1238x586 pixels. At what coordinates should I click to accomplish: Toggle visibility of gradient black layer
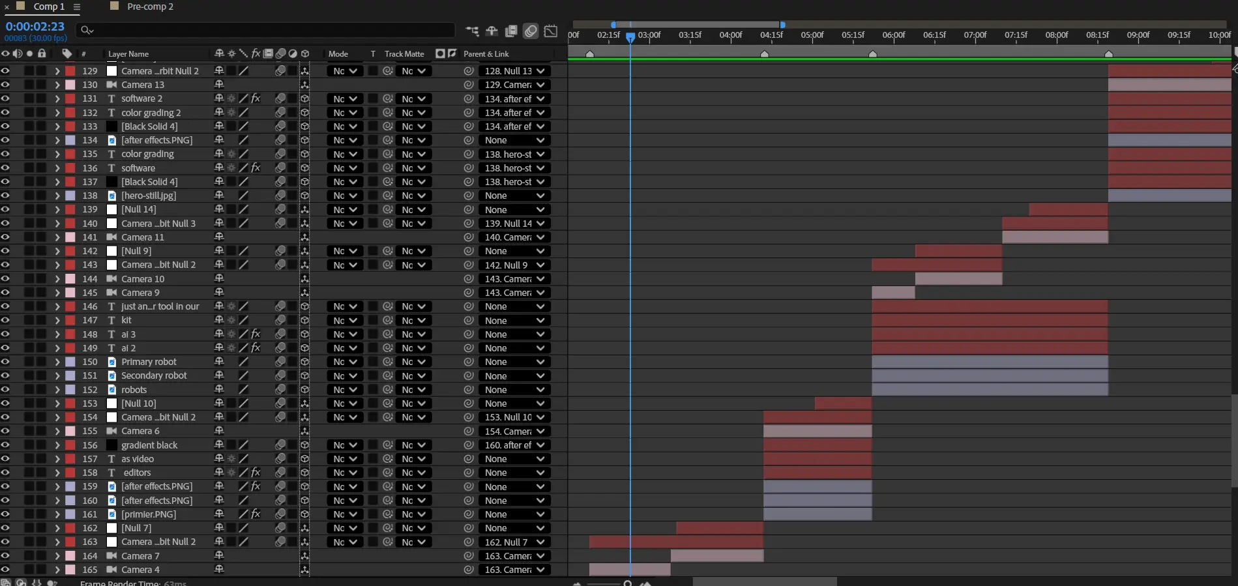click(5, 445)
